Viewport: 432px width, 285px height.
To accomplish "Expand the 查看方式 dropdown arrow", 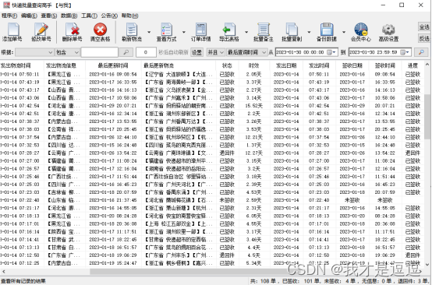I will (184, 32).
